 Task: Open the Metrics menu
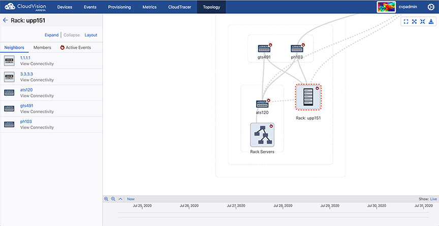click(149, 7)
